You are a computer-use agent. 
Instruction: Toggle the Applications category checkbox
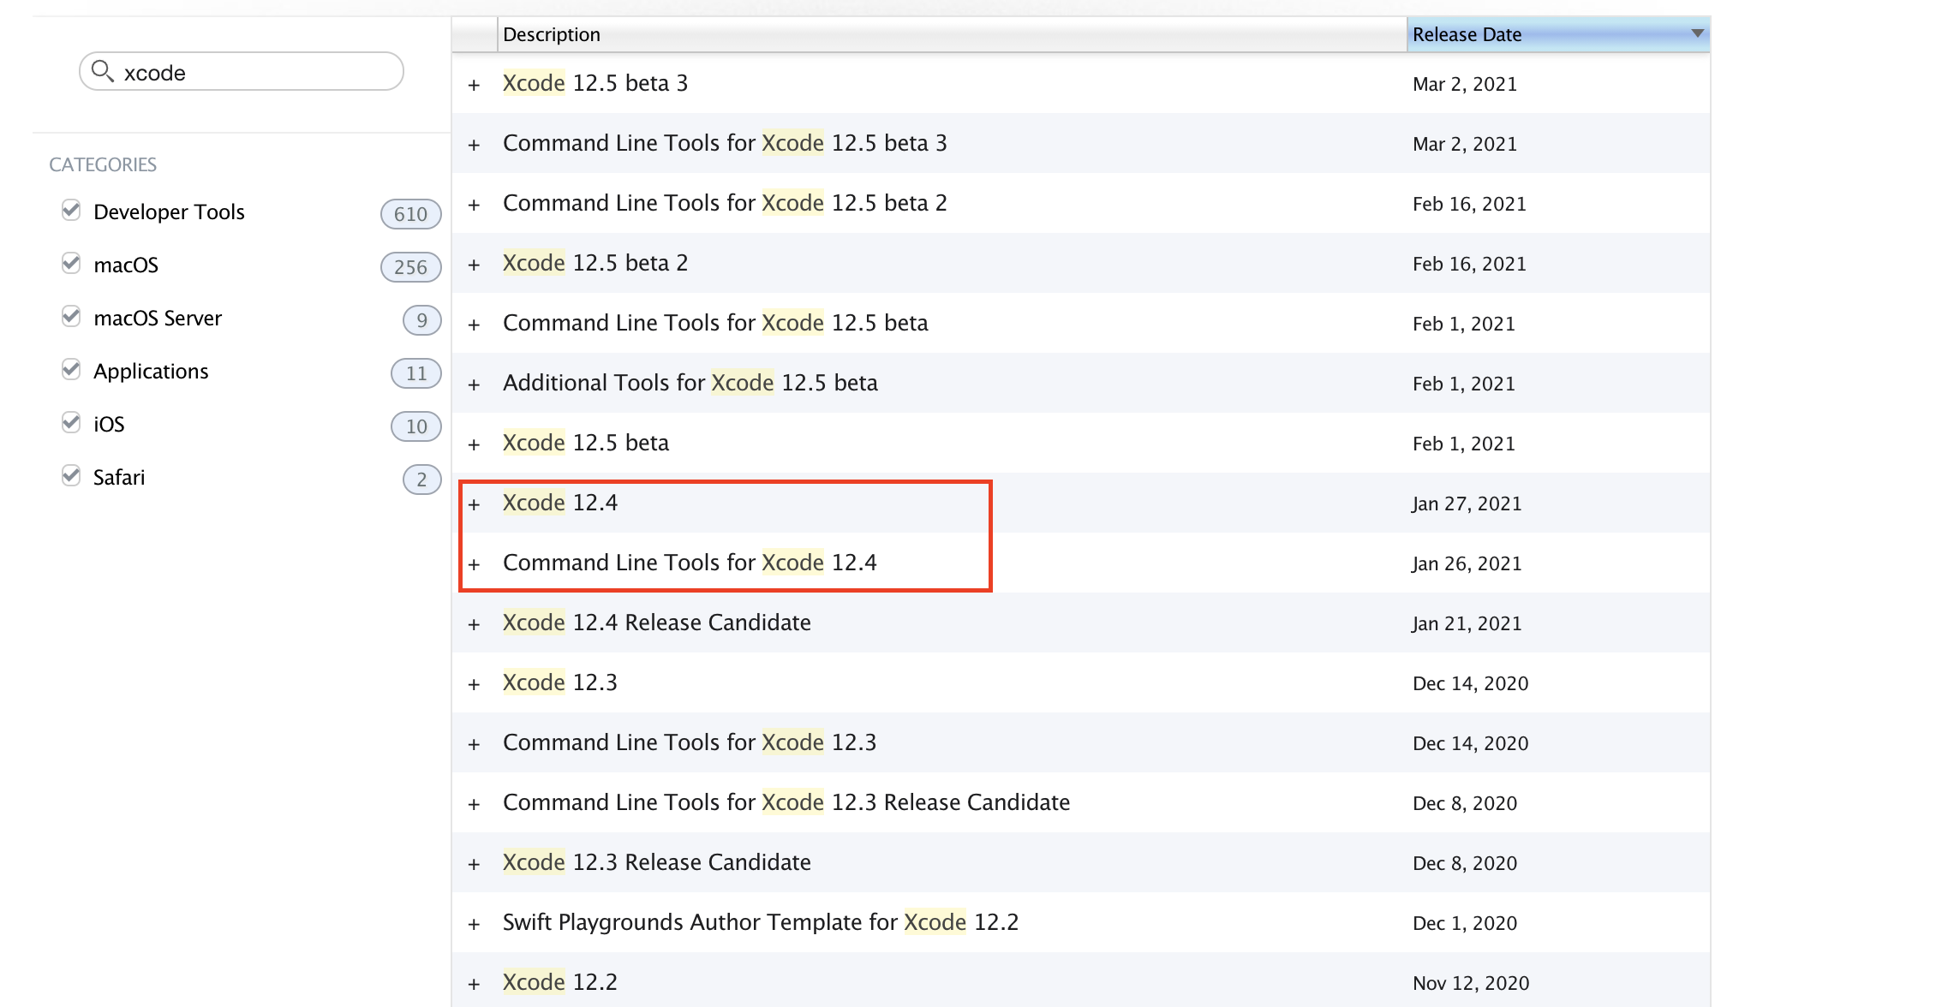coord(71,369)
